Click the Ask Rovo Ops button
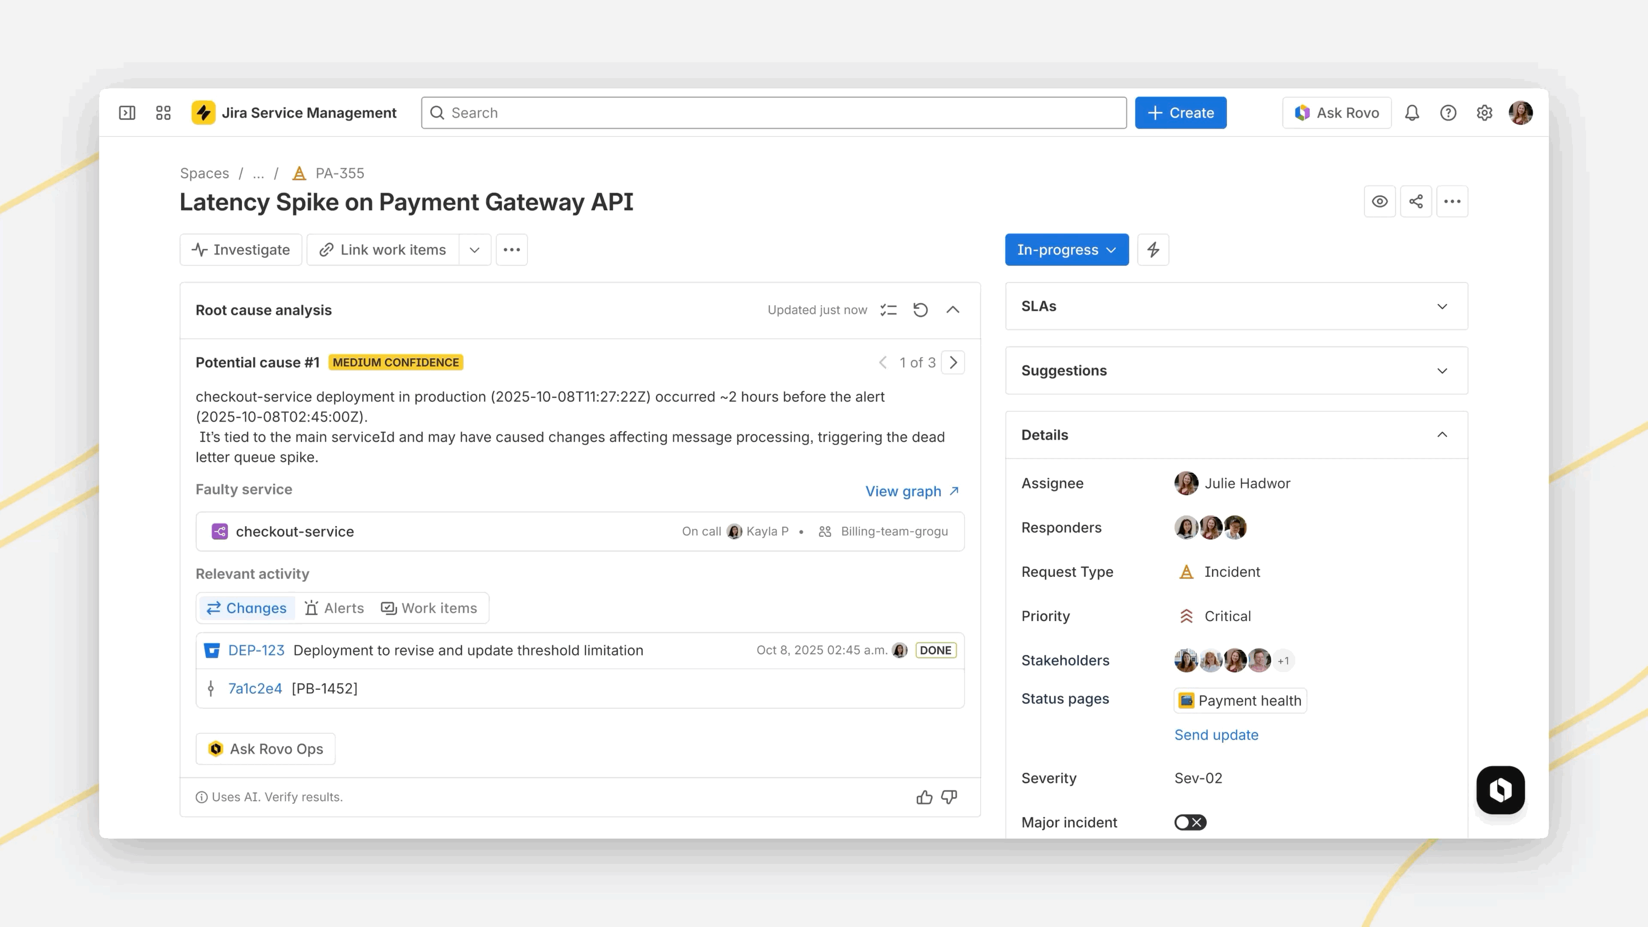1648x927 pixels. (266, 748)
